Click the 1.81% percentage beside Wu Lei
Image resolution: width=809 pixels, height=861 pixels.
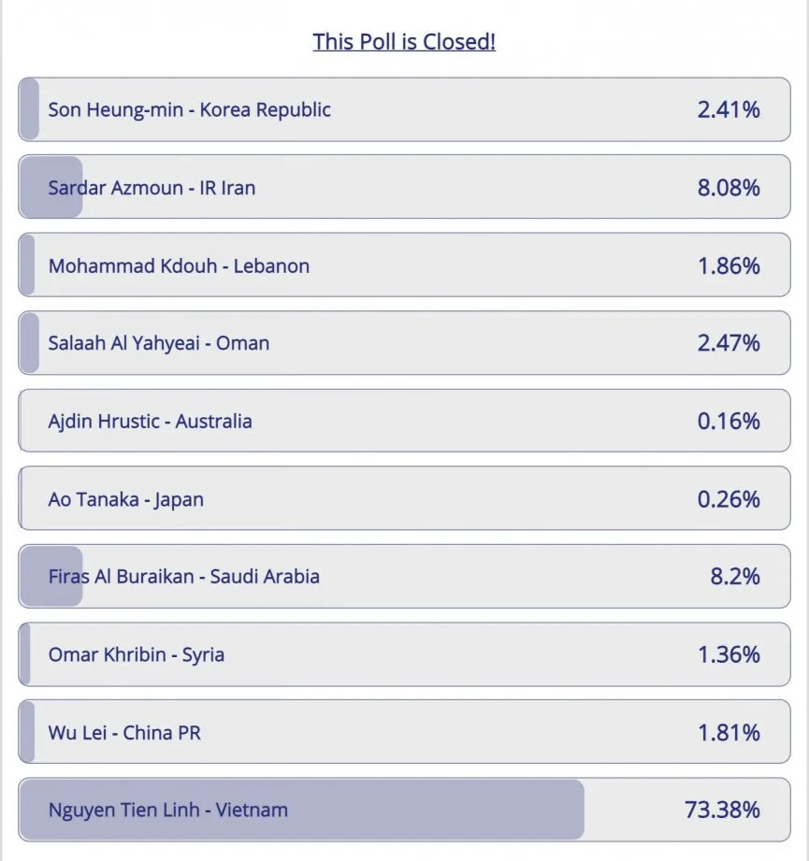click(729, 733)
